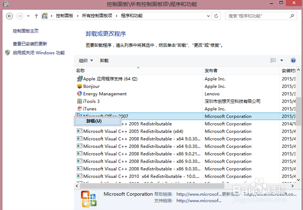Open the 组织 dropdown menu
Screen dimensions: 303x210
pos(86,61)
